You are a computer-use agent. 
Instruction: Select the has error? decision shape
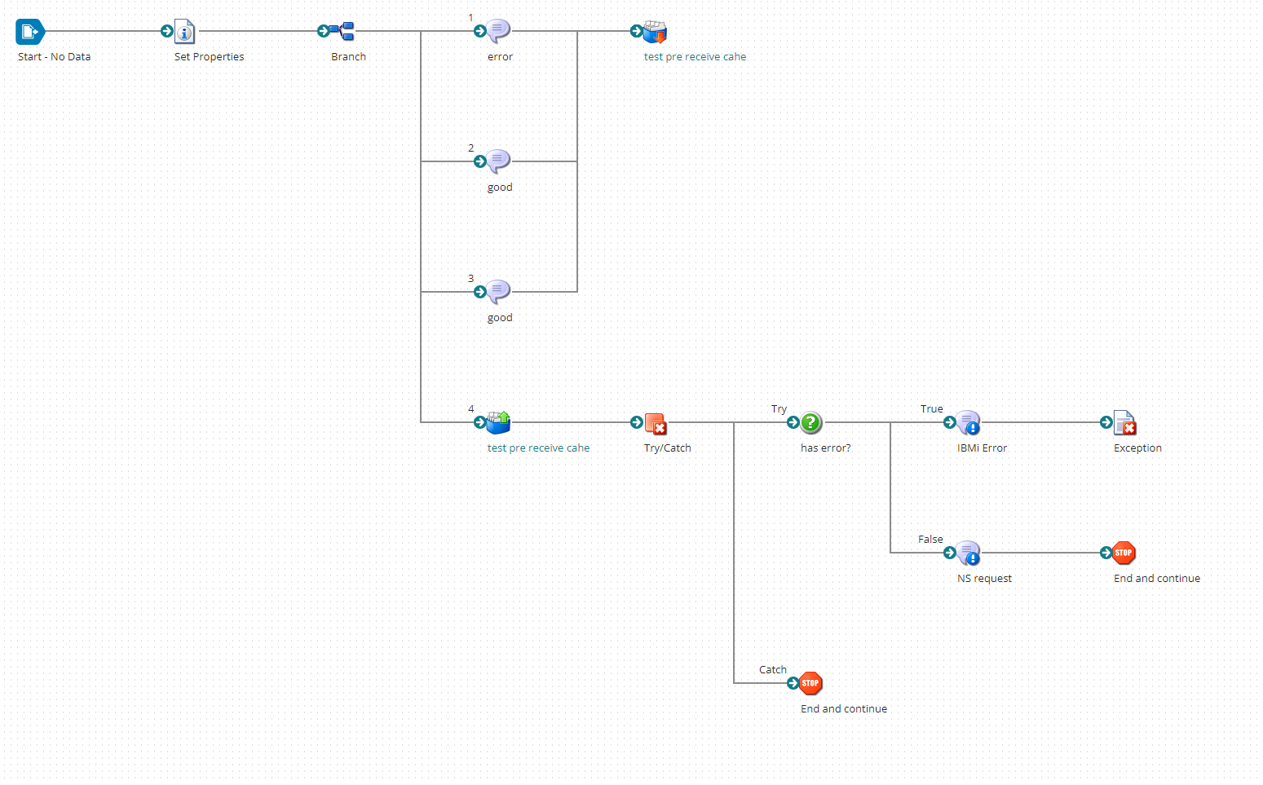pyautogui.click(x=810, y=423)
